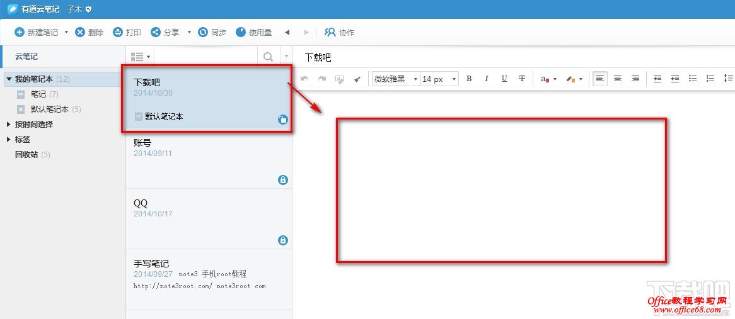Image resolution: width=735 pixels, height=319 pixels.
Task: Toggle underline formatting
Action: point(504,79)
